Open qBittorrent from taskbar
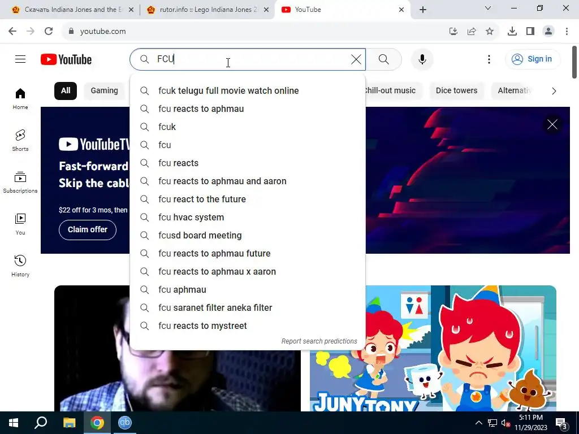579x434 pixels. (125, 423)
